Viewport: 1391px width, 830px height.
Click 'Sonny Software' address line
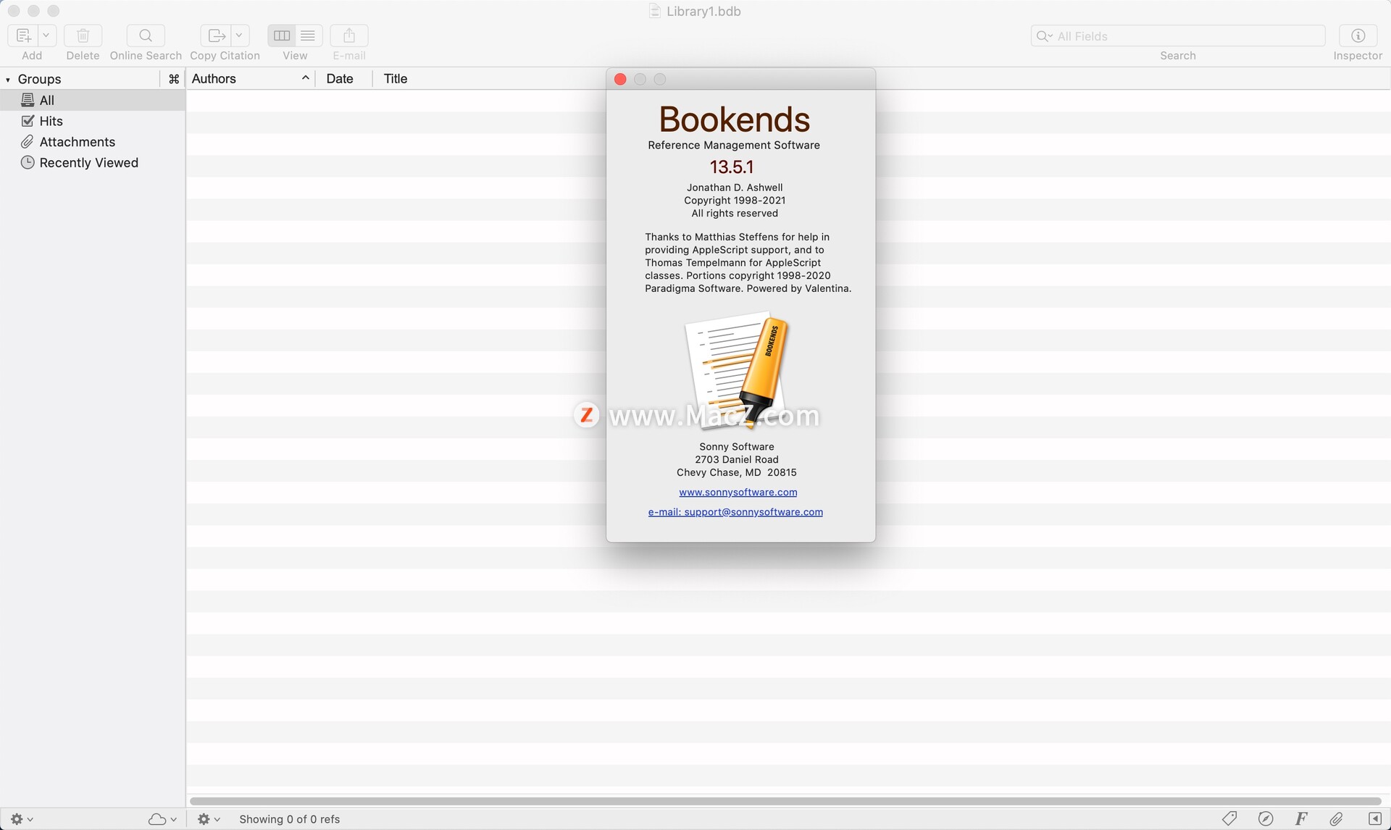click(737, 447)
